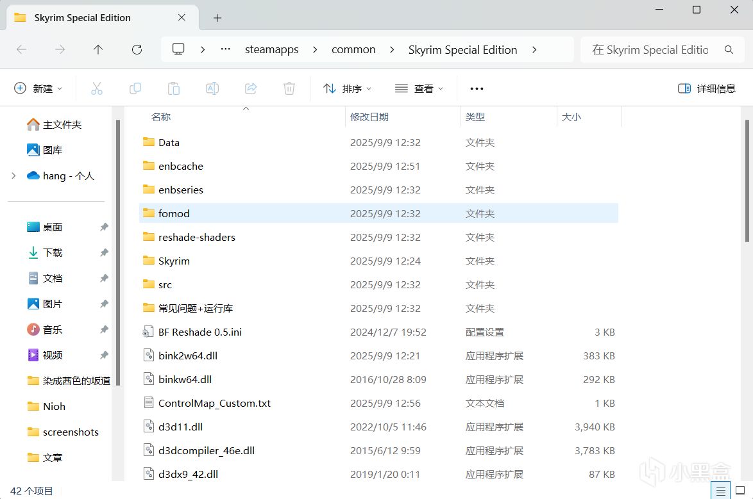The image size is (753, 499).
Task: Open Nioh folder in sidebar
Action: pyautogui.click(x=46, y=406)
